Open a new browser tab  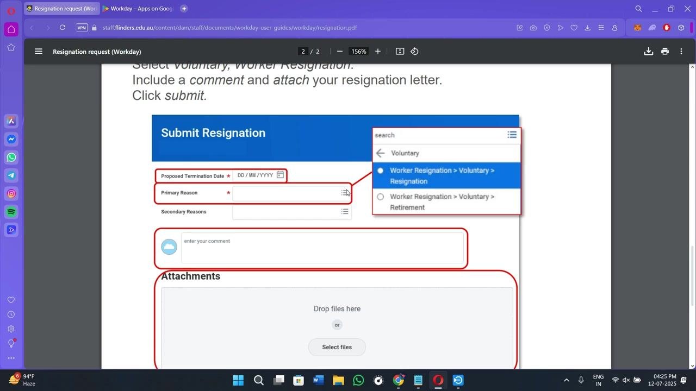pos(184,9)
